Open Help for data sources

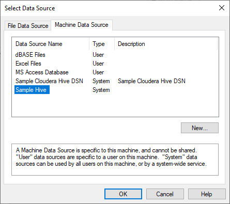pos(207,194)
